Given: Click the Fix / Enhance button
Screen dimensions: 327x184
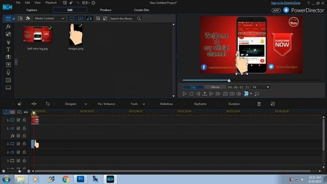Looking at the screenshot, I should tap(106, 104).
